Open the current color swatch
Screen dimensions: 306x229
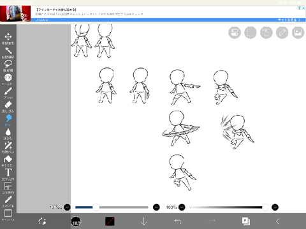pyautogui.click(x=110, y=221)
